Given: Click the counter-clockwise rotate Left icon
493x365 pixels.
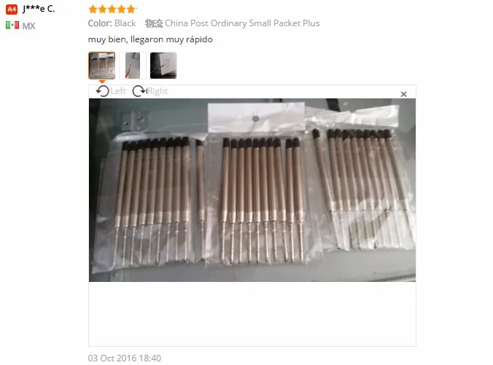Looking at the screenshot, I should coord(103,91).
